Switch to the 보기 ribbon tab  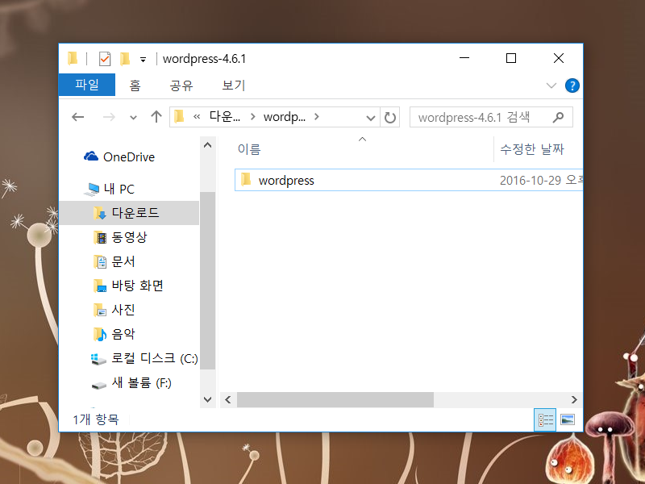(233, 86)
